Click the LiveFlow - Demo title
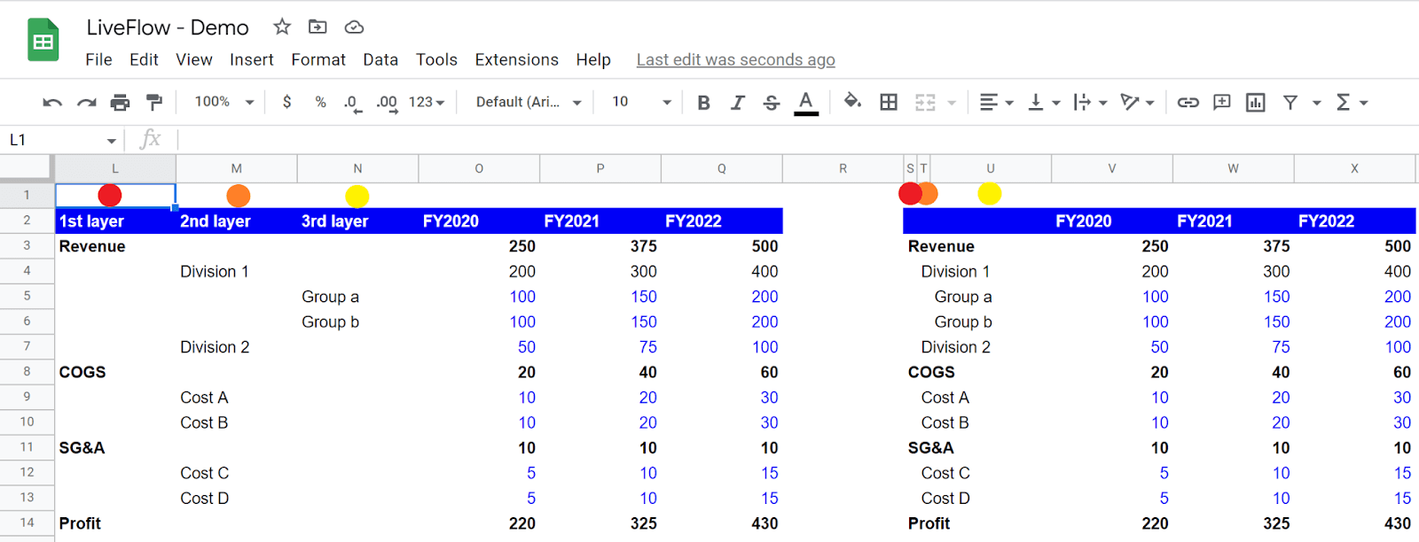Screen dimensions: 1419x542 [x=167, y=27]
